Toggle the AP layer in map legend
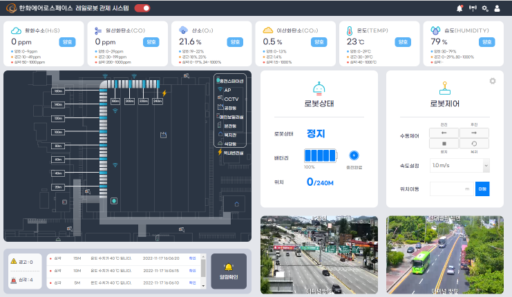512x297 pixels. coord(227,90)
